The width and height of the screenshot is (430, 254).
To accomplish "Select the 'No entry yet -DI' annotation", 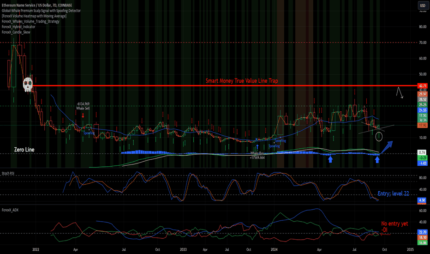I will click(x=394, y=227).
